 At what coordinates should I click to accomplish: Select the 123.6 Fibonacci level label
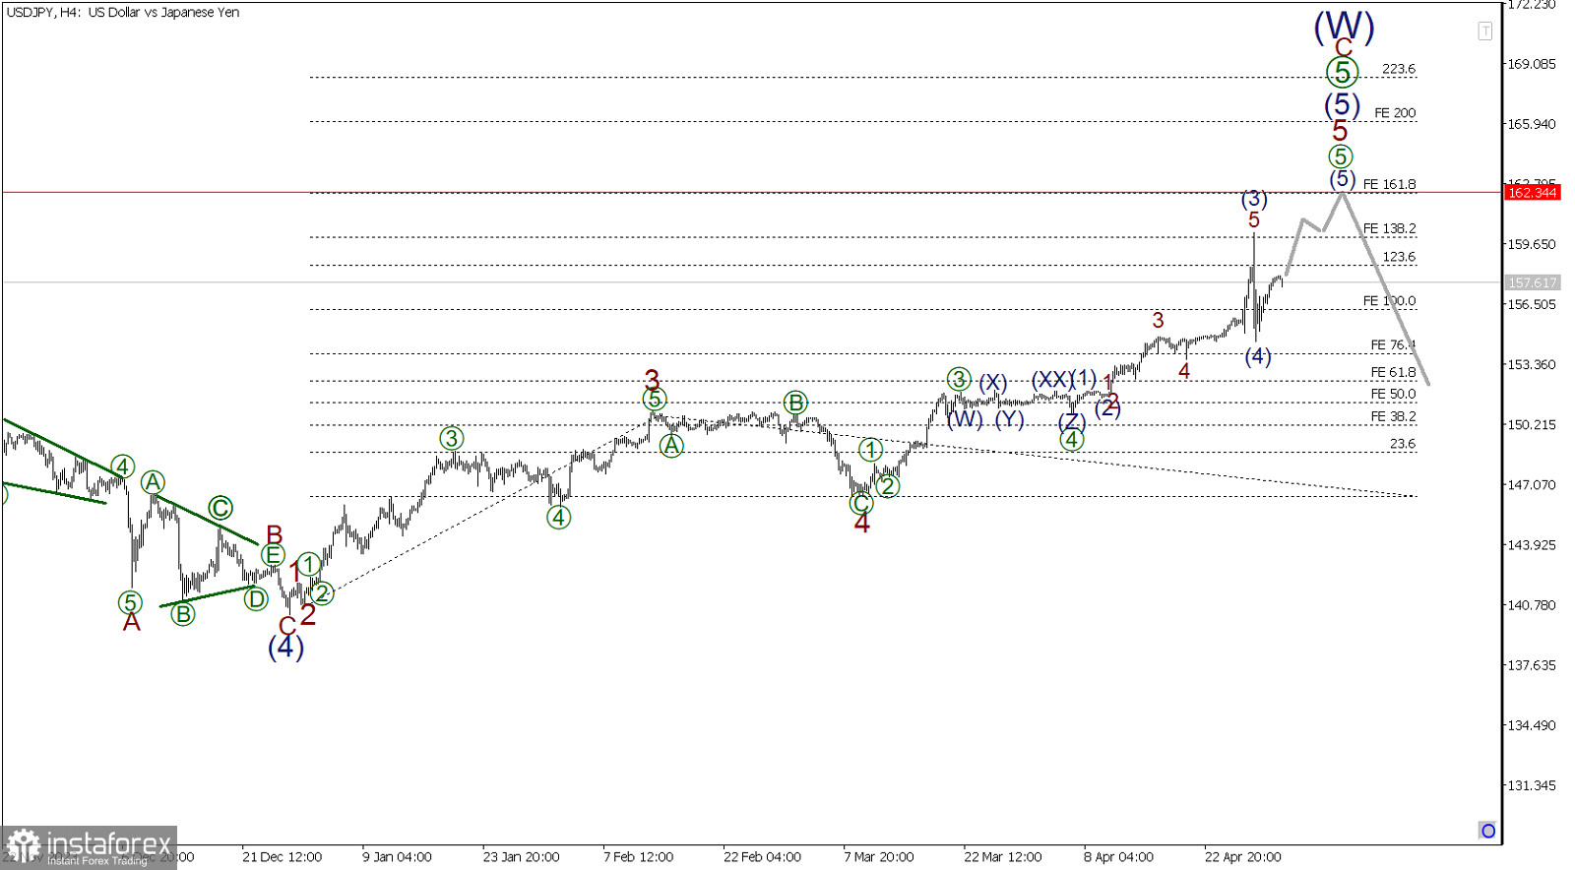click(x=1399, y=257)
